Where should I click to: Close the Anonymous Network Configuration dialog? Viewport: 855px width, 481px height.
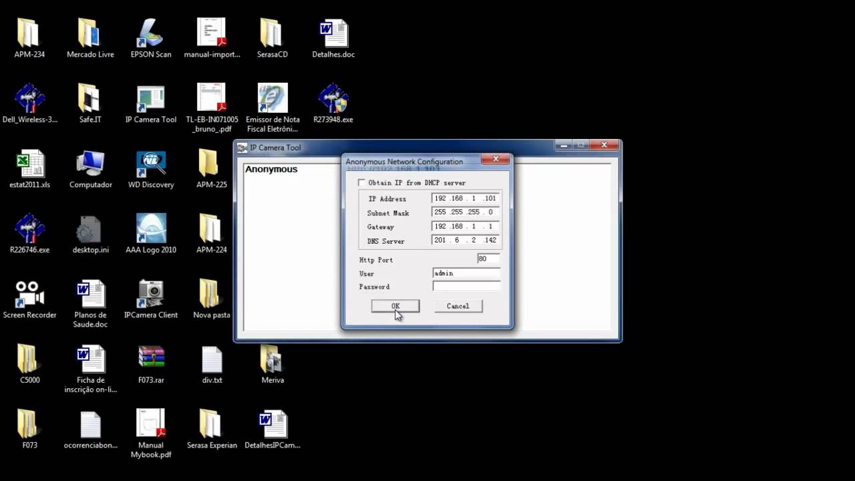pyautogui.click(x=496, y=159)
